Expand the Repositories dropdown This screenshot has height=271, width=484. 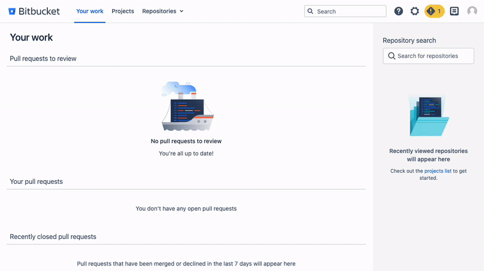pyautogui.click(x=162, y=11)
